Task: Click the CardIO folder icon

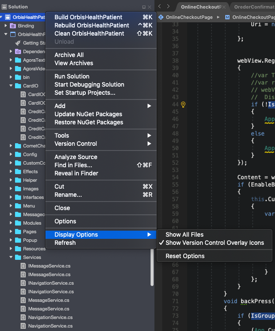Action: (x=18, y=86)
